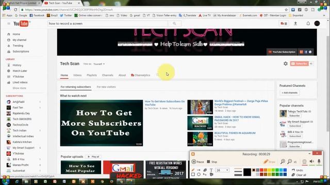Open How To Get More Subscribers thumbnail
Screen dimensions: 330x185
point(102,123)
